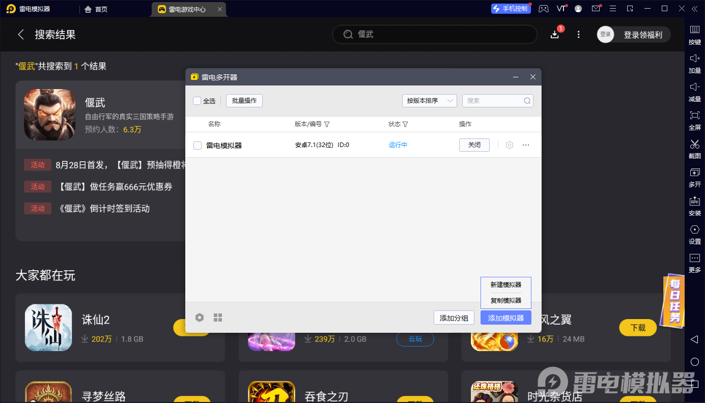The image size is (705, 403).
Task: Open the hamburger menu in title bar
Action: [x=613, y=9]
